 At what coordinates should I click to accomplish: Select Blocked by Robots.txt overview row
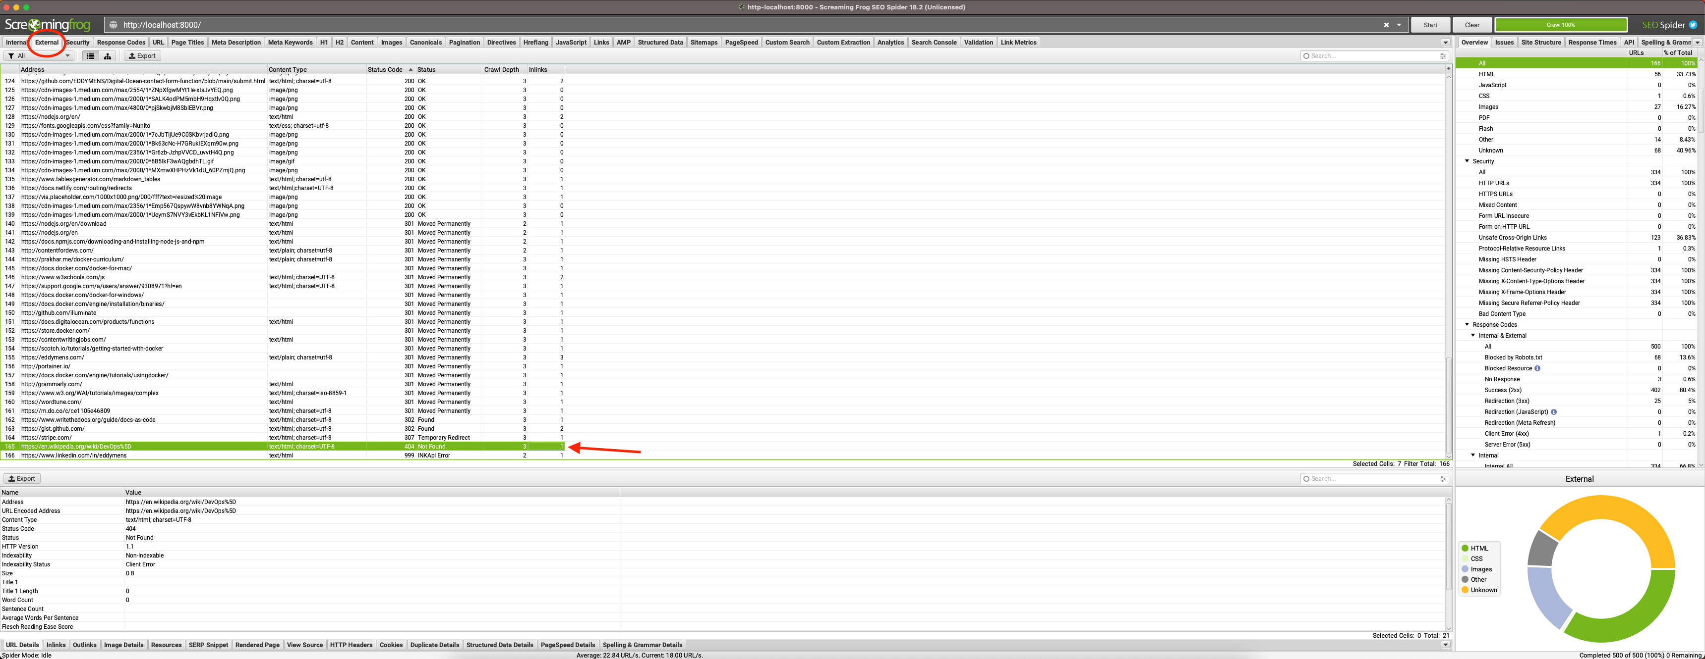[x=1577, y=357]
